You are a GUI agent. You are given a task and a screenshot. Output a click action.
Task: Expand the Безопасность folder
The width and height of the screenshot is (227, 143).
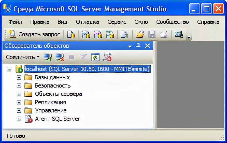19,86
